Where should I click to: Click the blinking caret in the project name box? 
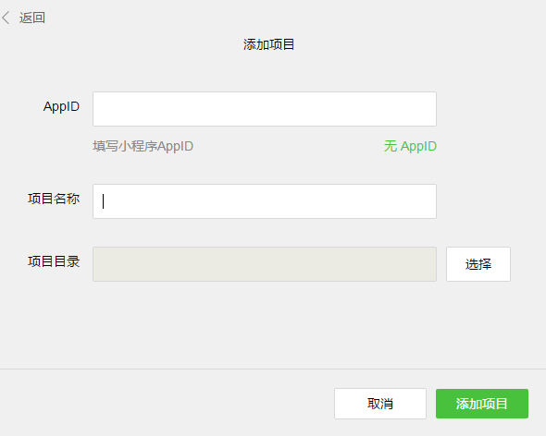pyautogui.click(x=103, y=201)
